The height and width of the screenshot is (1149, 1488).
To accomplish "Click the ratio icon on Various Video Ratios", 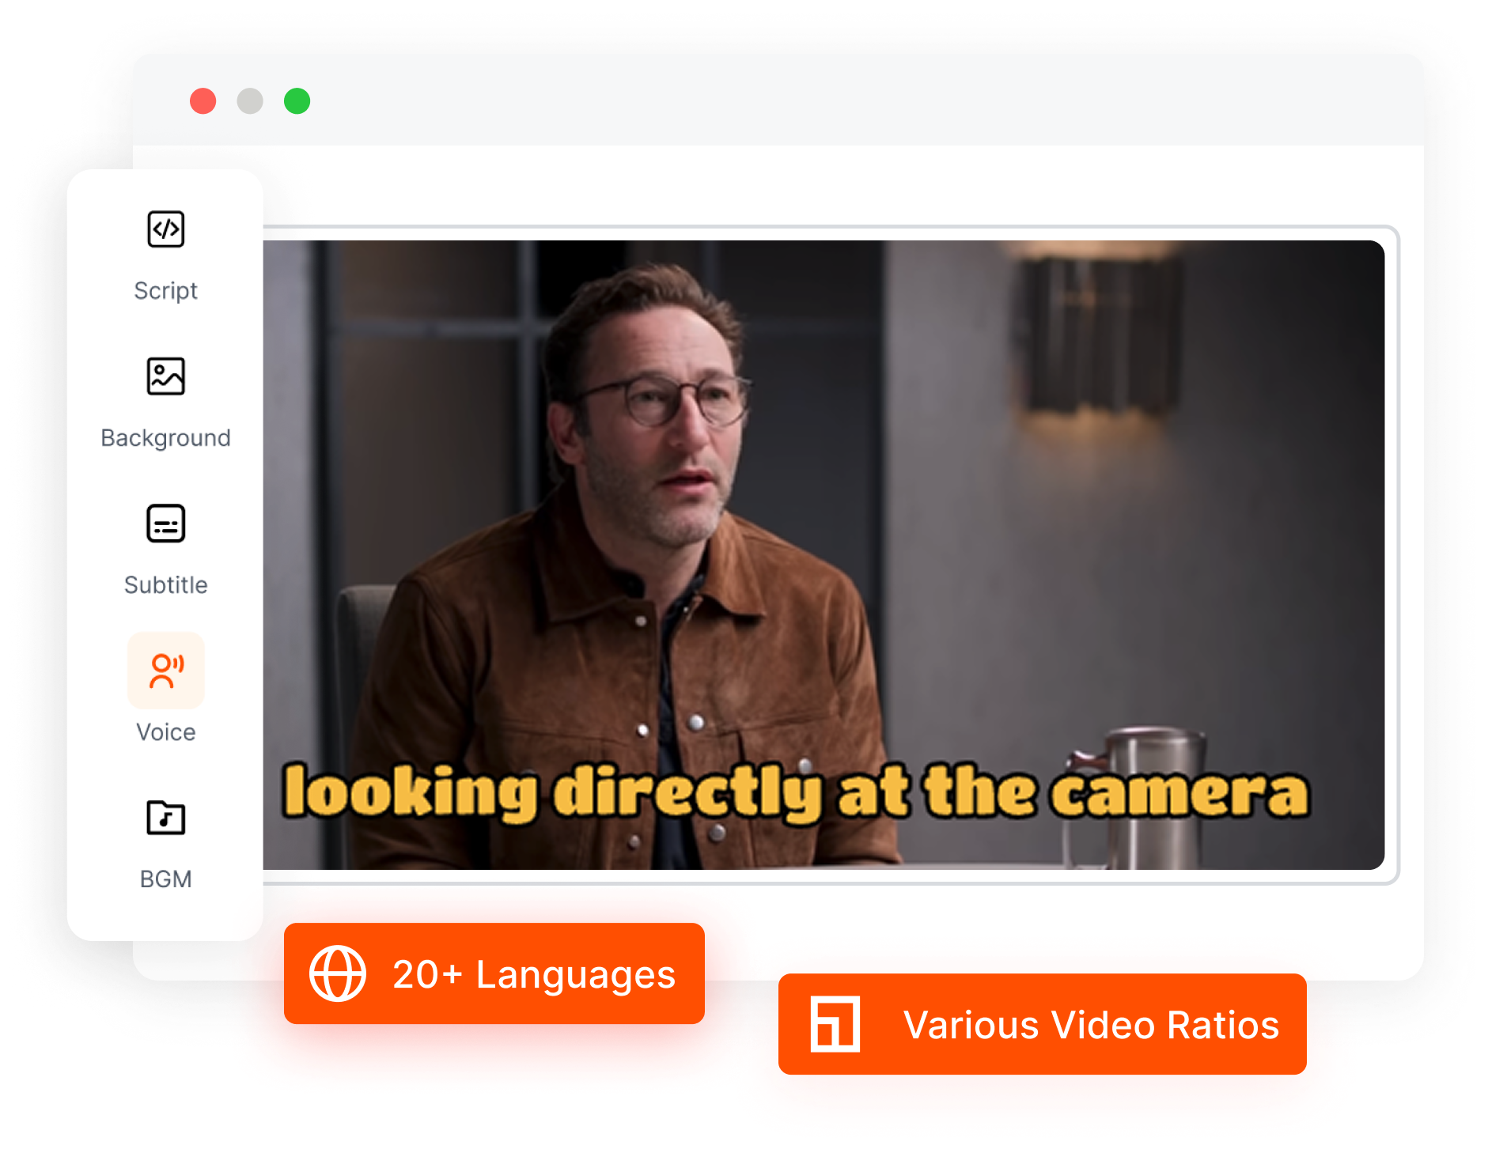I will [x=835, y=1024].
